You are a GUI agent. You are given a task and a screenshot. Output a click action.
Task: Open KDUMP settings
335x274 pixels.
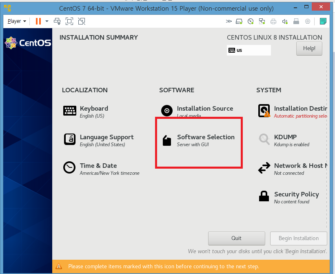[284, 140]
